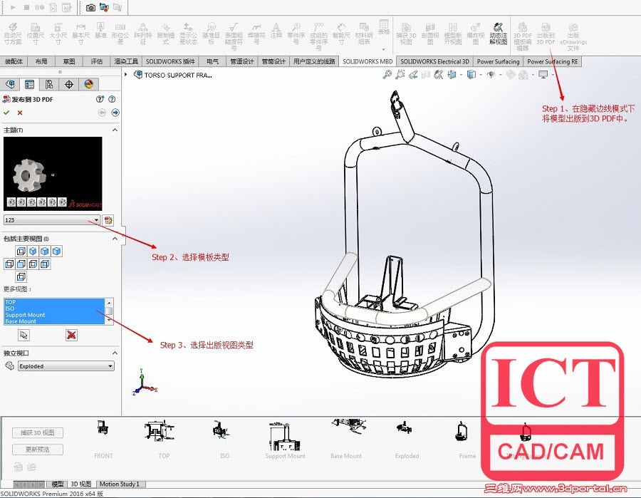The width and height of the screenshot is (641, 498).
Task: Click the red X clear views button
Action: coord(71,335)
